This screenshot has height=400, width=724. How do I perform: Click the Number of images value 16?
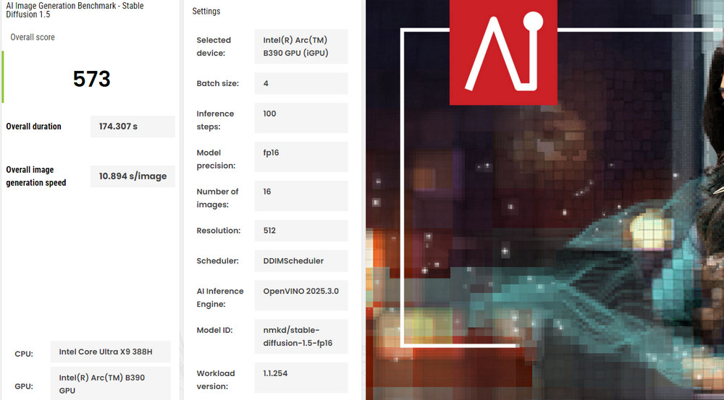[300, 196]
